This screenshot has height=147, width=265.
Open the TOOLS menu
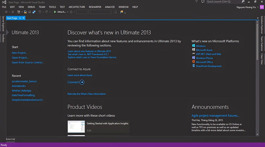click(x=52, y=7)
